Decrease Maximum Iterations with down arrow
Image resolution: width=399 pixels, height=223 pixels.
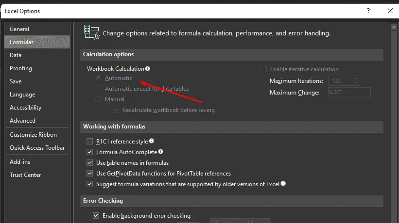point(356,83)
